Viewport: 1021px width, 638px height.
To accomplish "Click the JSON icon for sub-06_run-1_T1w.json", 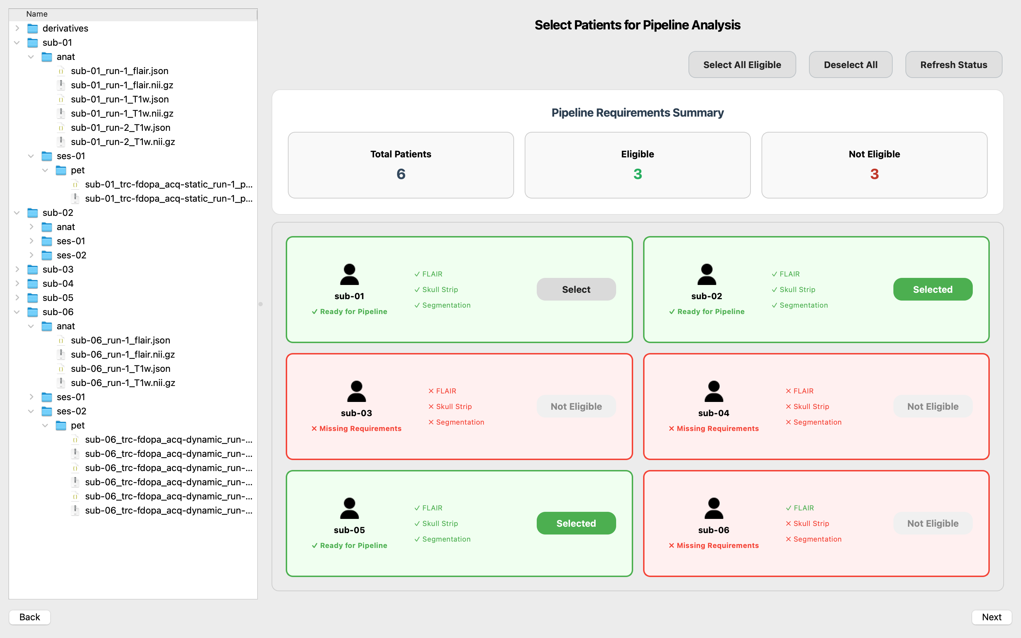I will 61,369.
